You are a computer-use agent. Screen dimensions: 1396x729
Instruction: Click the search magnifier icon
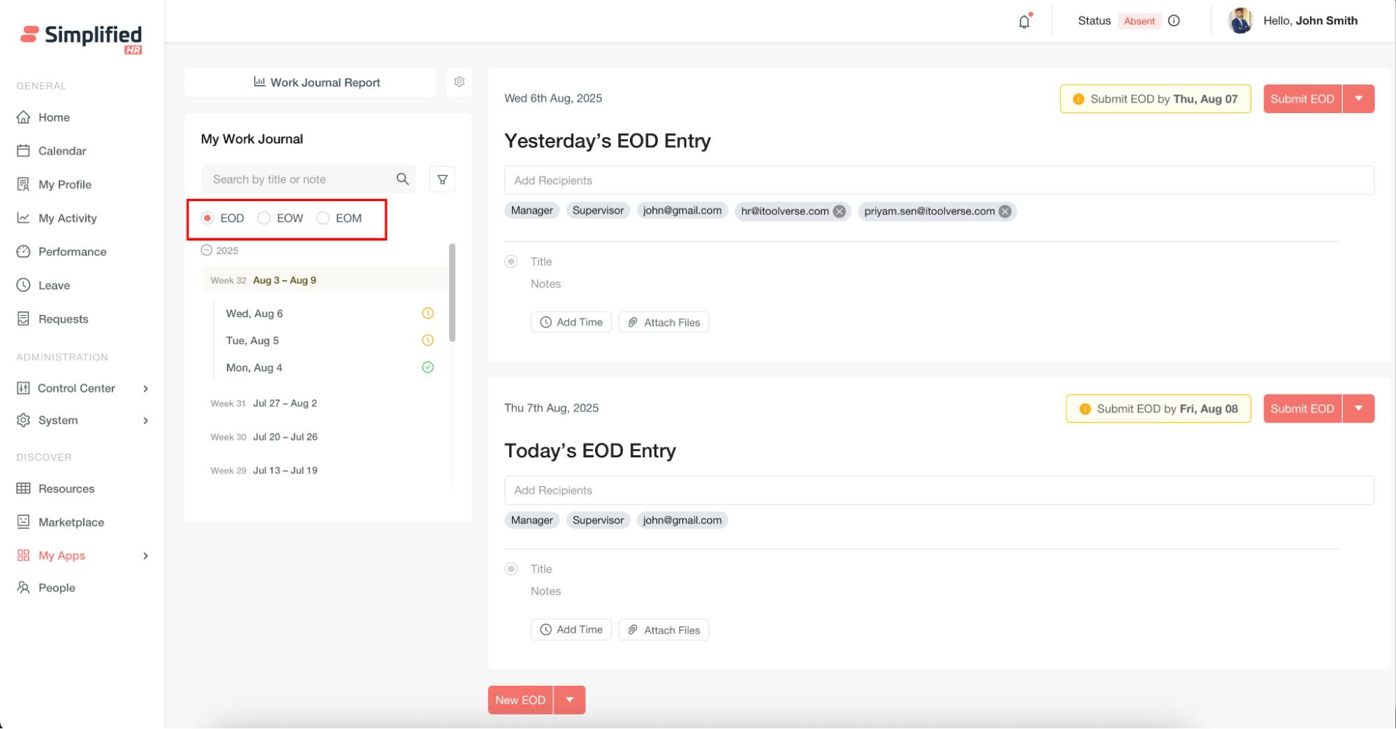coord(402,179)
